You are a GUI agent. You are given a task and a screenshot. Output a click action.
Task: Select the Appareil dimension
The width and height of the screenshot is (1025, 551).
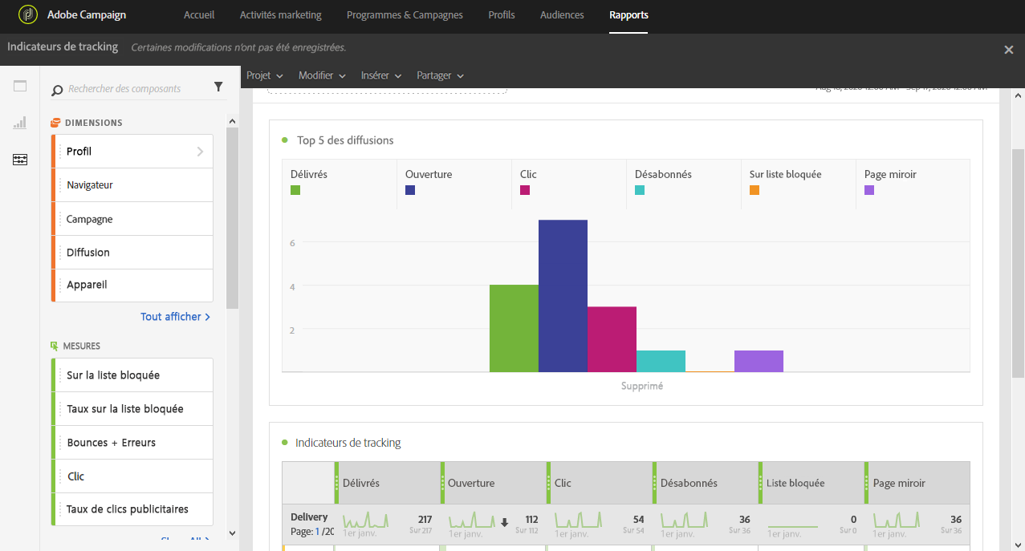pyautogui.click(x=132, y=285)
